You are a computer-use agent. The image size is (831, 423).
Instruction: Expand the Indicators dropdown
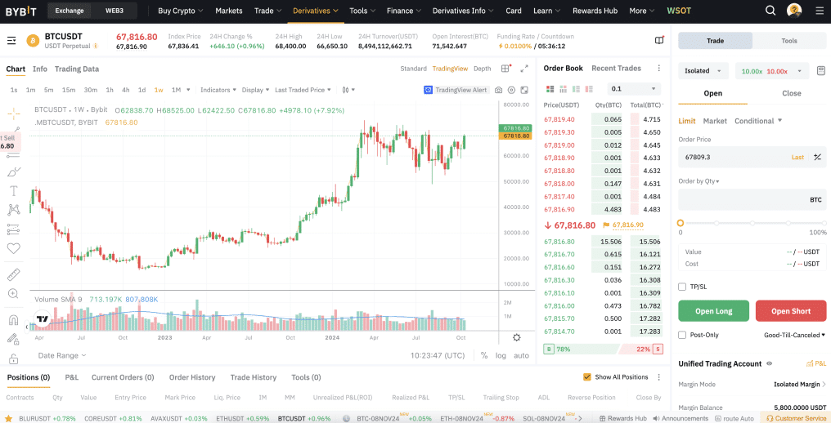point(218,90)
